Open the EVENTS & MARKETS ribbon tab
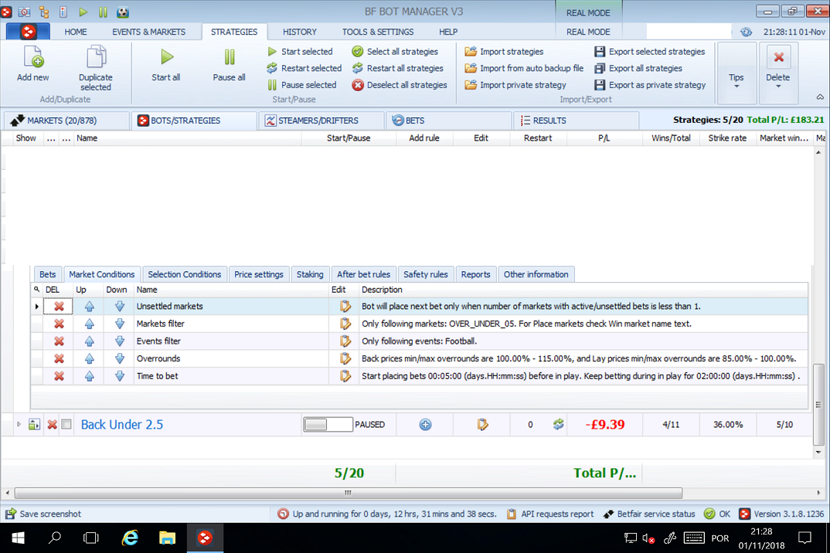Image resolution: width=830 pixels, height=553 pixels. (x=148, y=32)
